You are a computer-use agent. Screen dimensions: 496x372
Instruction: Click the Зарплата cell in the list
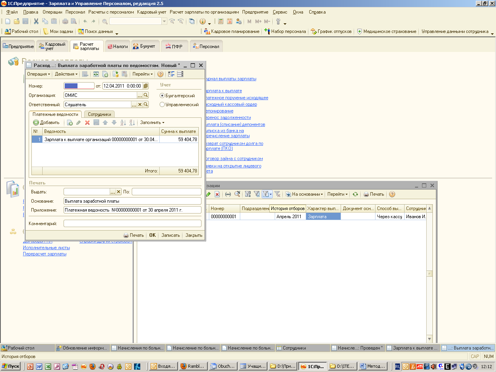coord(323,217)
